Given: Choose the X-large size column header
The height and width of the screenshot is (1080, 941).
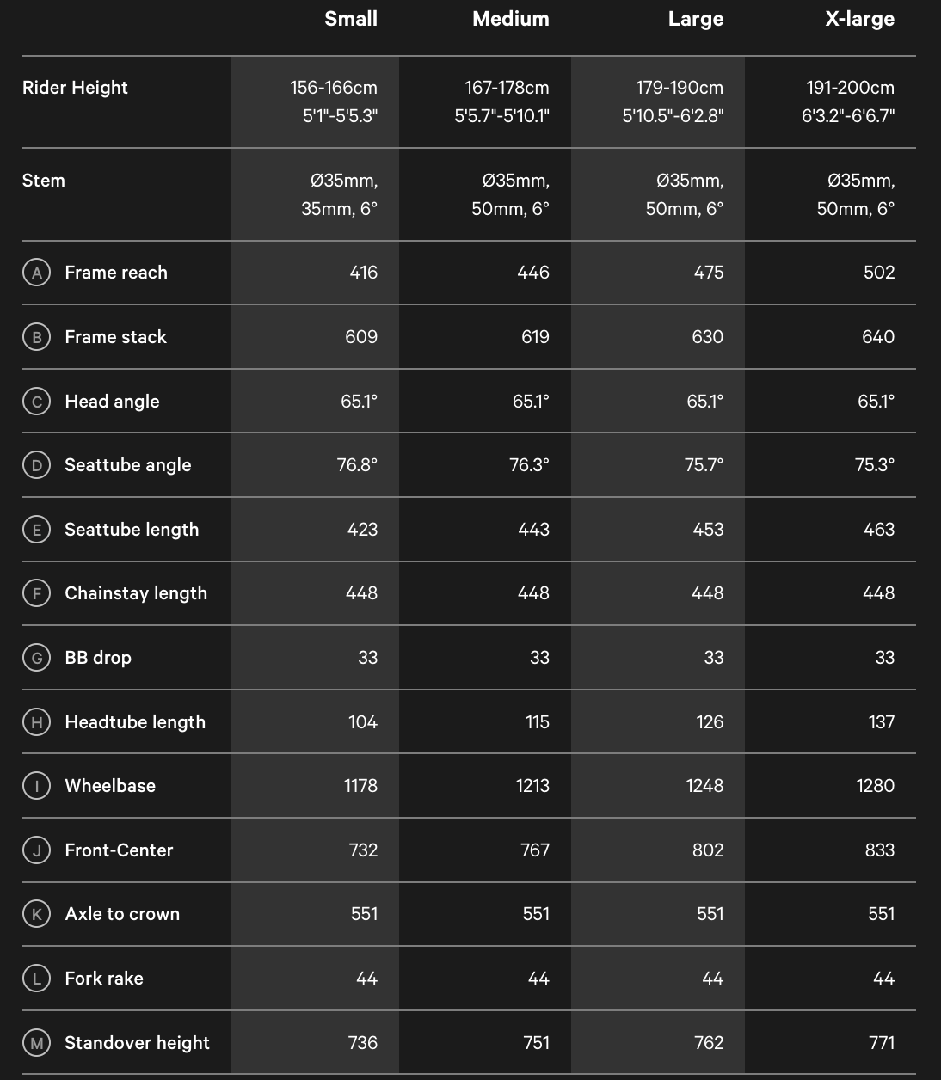Looking at the screenshot, I should pyautogui.click(x=860, y=19).
